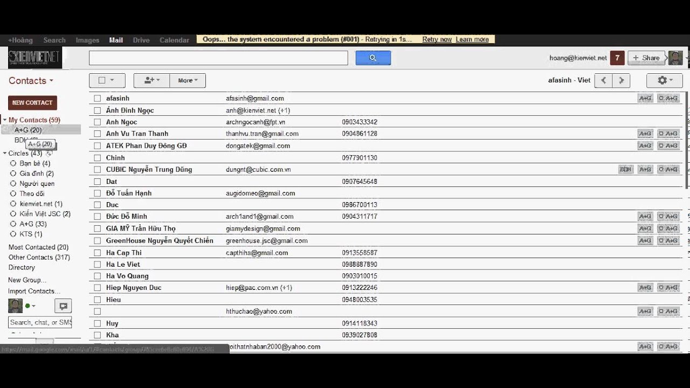This screenshot has width=690, height=388.
Task: Click A+G tag on afasinh row
Action: click(645, 98)
